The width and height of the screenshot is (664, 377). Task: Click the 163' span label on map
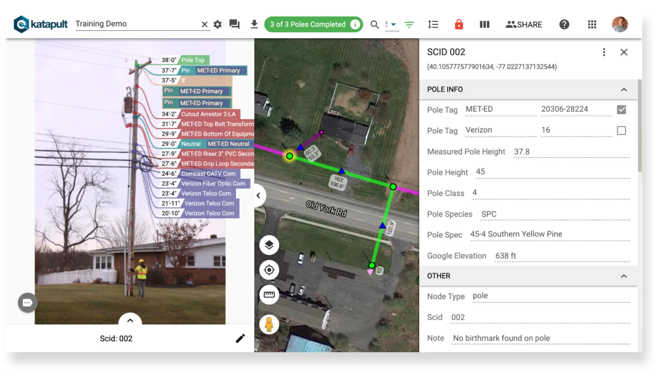coord(338,182)
